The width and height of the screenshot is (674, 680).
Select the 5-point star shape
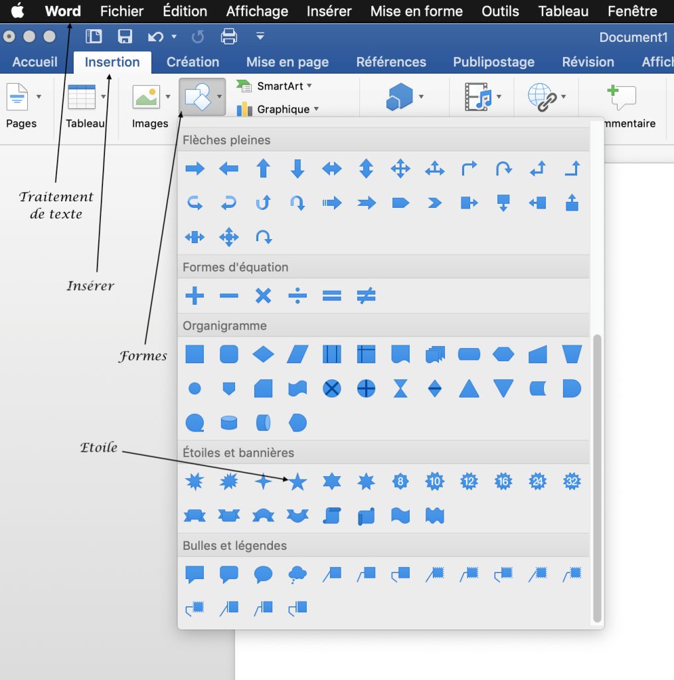coord(297,481)
